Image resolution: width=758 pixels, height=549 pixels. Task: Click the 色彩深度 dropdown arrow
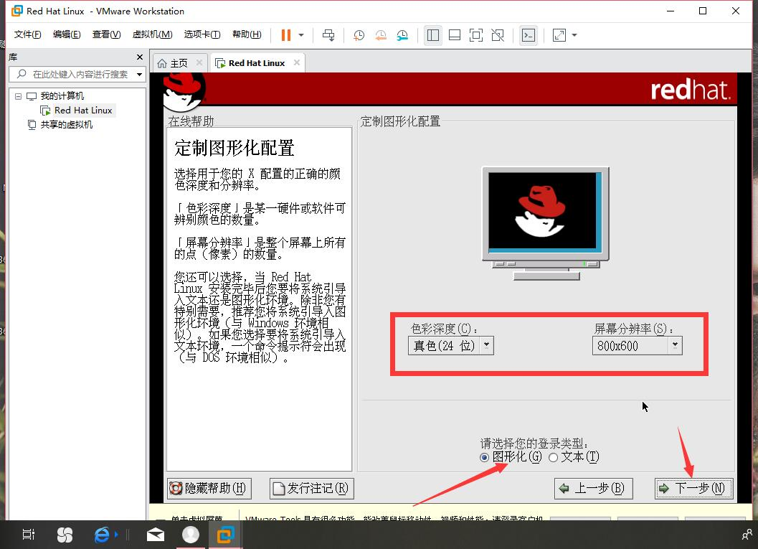(x=487, y=345)
